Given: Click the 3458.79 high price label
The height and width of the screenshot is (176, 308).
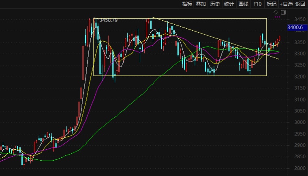Looking at the screenshot, I should [x=109, y=20].
